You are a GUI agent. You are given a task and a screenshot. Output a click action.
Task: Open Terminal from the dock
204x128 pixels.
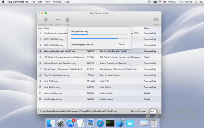coord(110,123)
